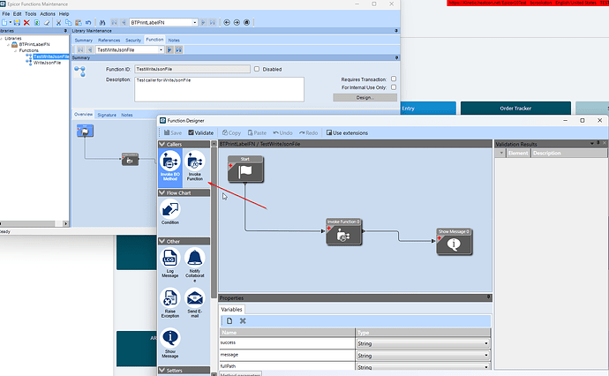The image size is (609, 376).
Task: Click the Show Message palette icon
Action: pyautogui.click(x=170, y=343)
